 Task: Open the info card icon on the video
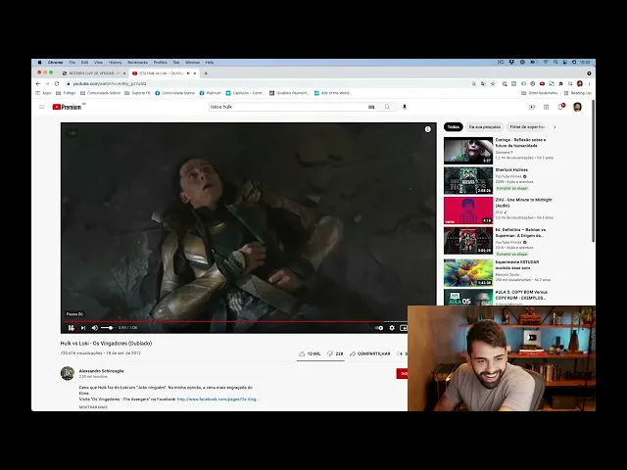[x=427, y=129]
